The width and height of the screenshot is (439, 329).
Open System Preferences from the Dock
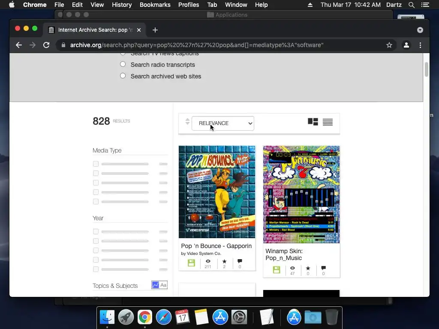239,317
